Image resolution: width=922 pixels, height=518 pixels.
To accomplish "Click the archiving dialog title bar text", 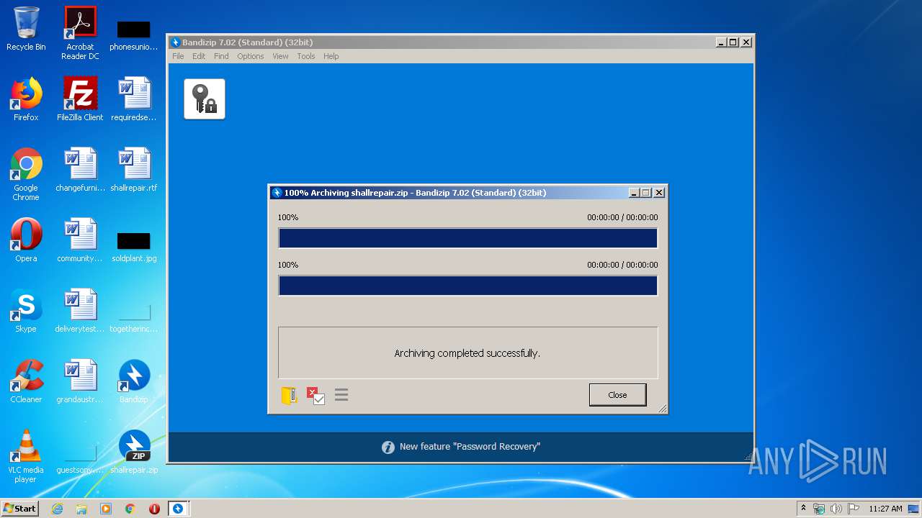I will coord(415,193).
